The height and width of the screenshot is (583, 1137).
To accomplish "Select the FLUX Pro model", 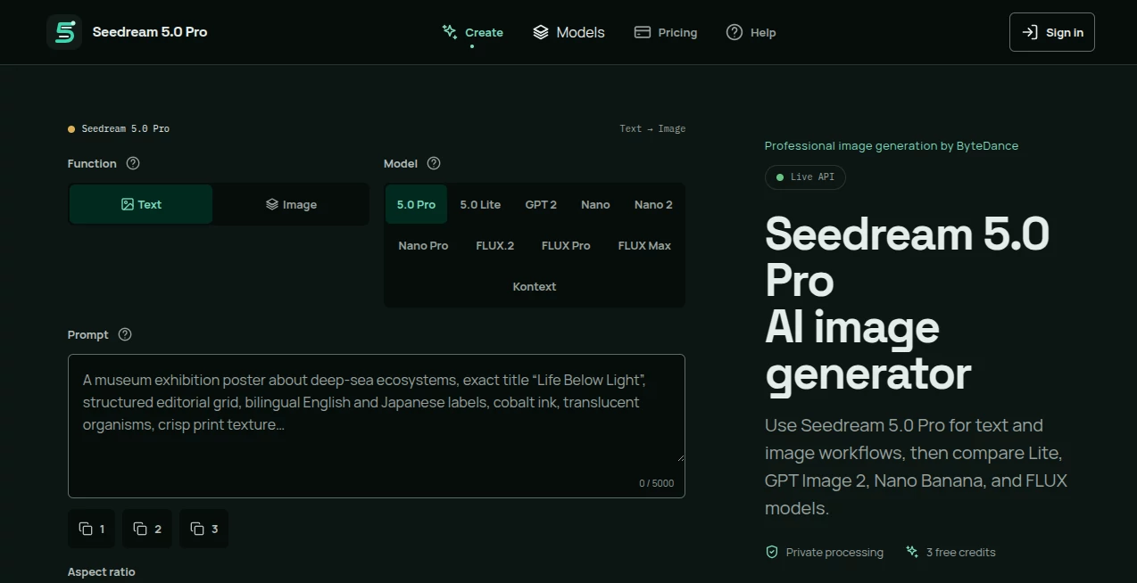I will coord(566,245).
